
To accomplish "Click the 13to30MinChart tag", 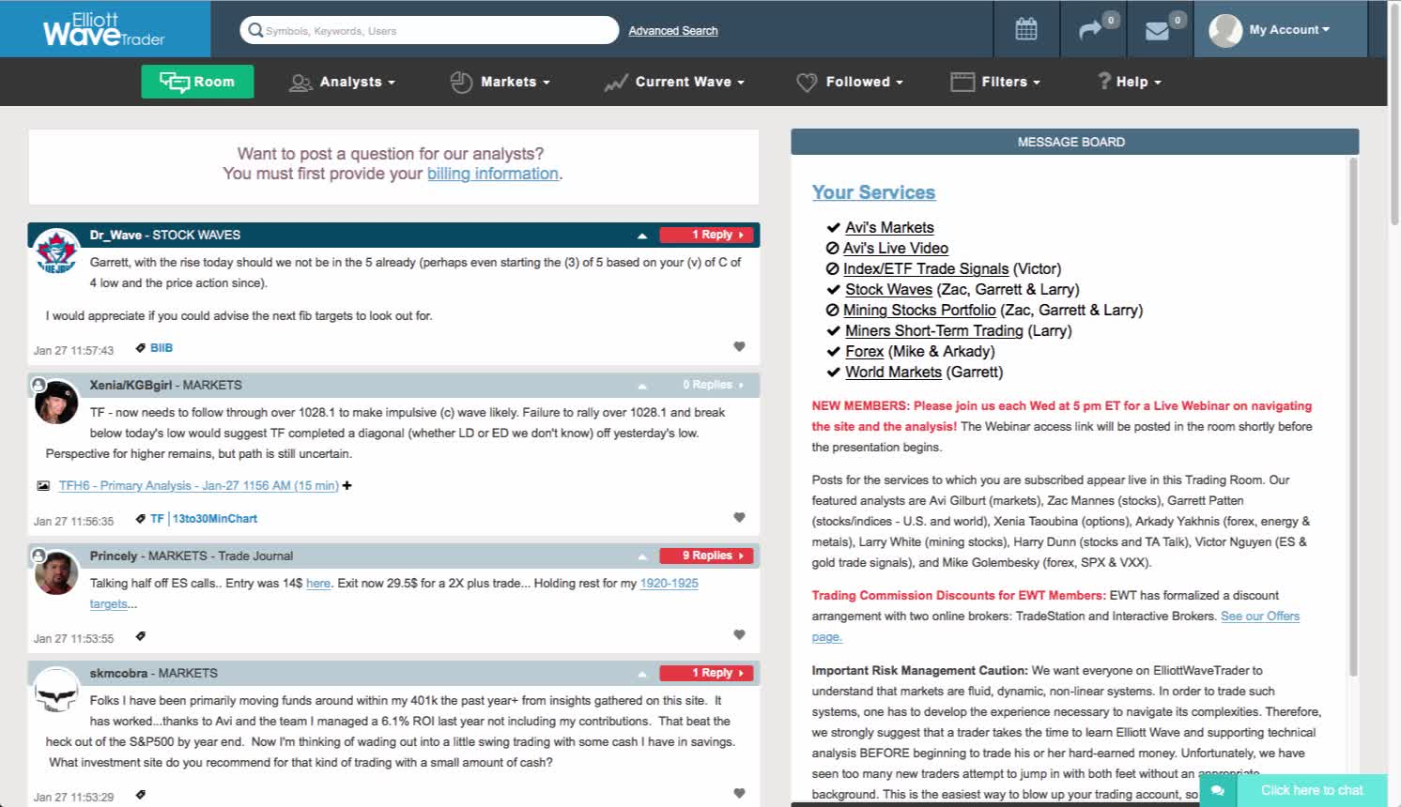I will click(x=215, y=519).
